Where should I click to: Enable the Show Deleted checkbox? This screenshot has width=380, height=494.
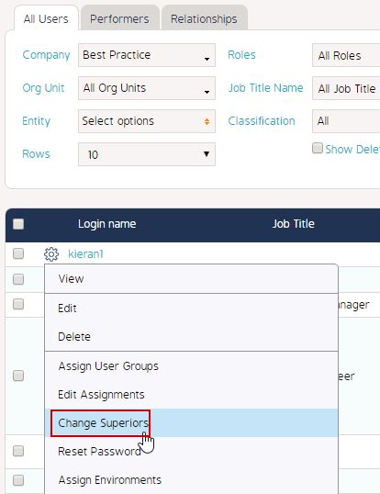318,148
